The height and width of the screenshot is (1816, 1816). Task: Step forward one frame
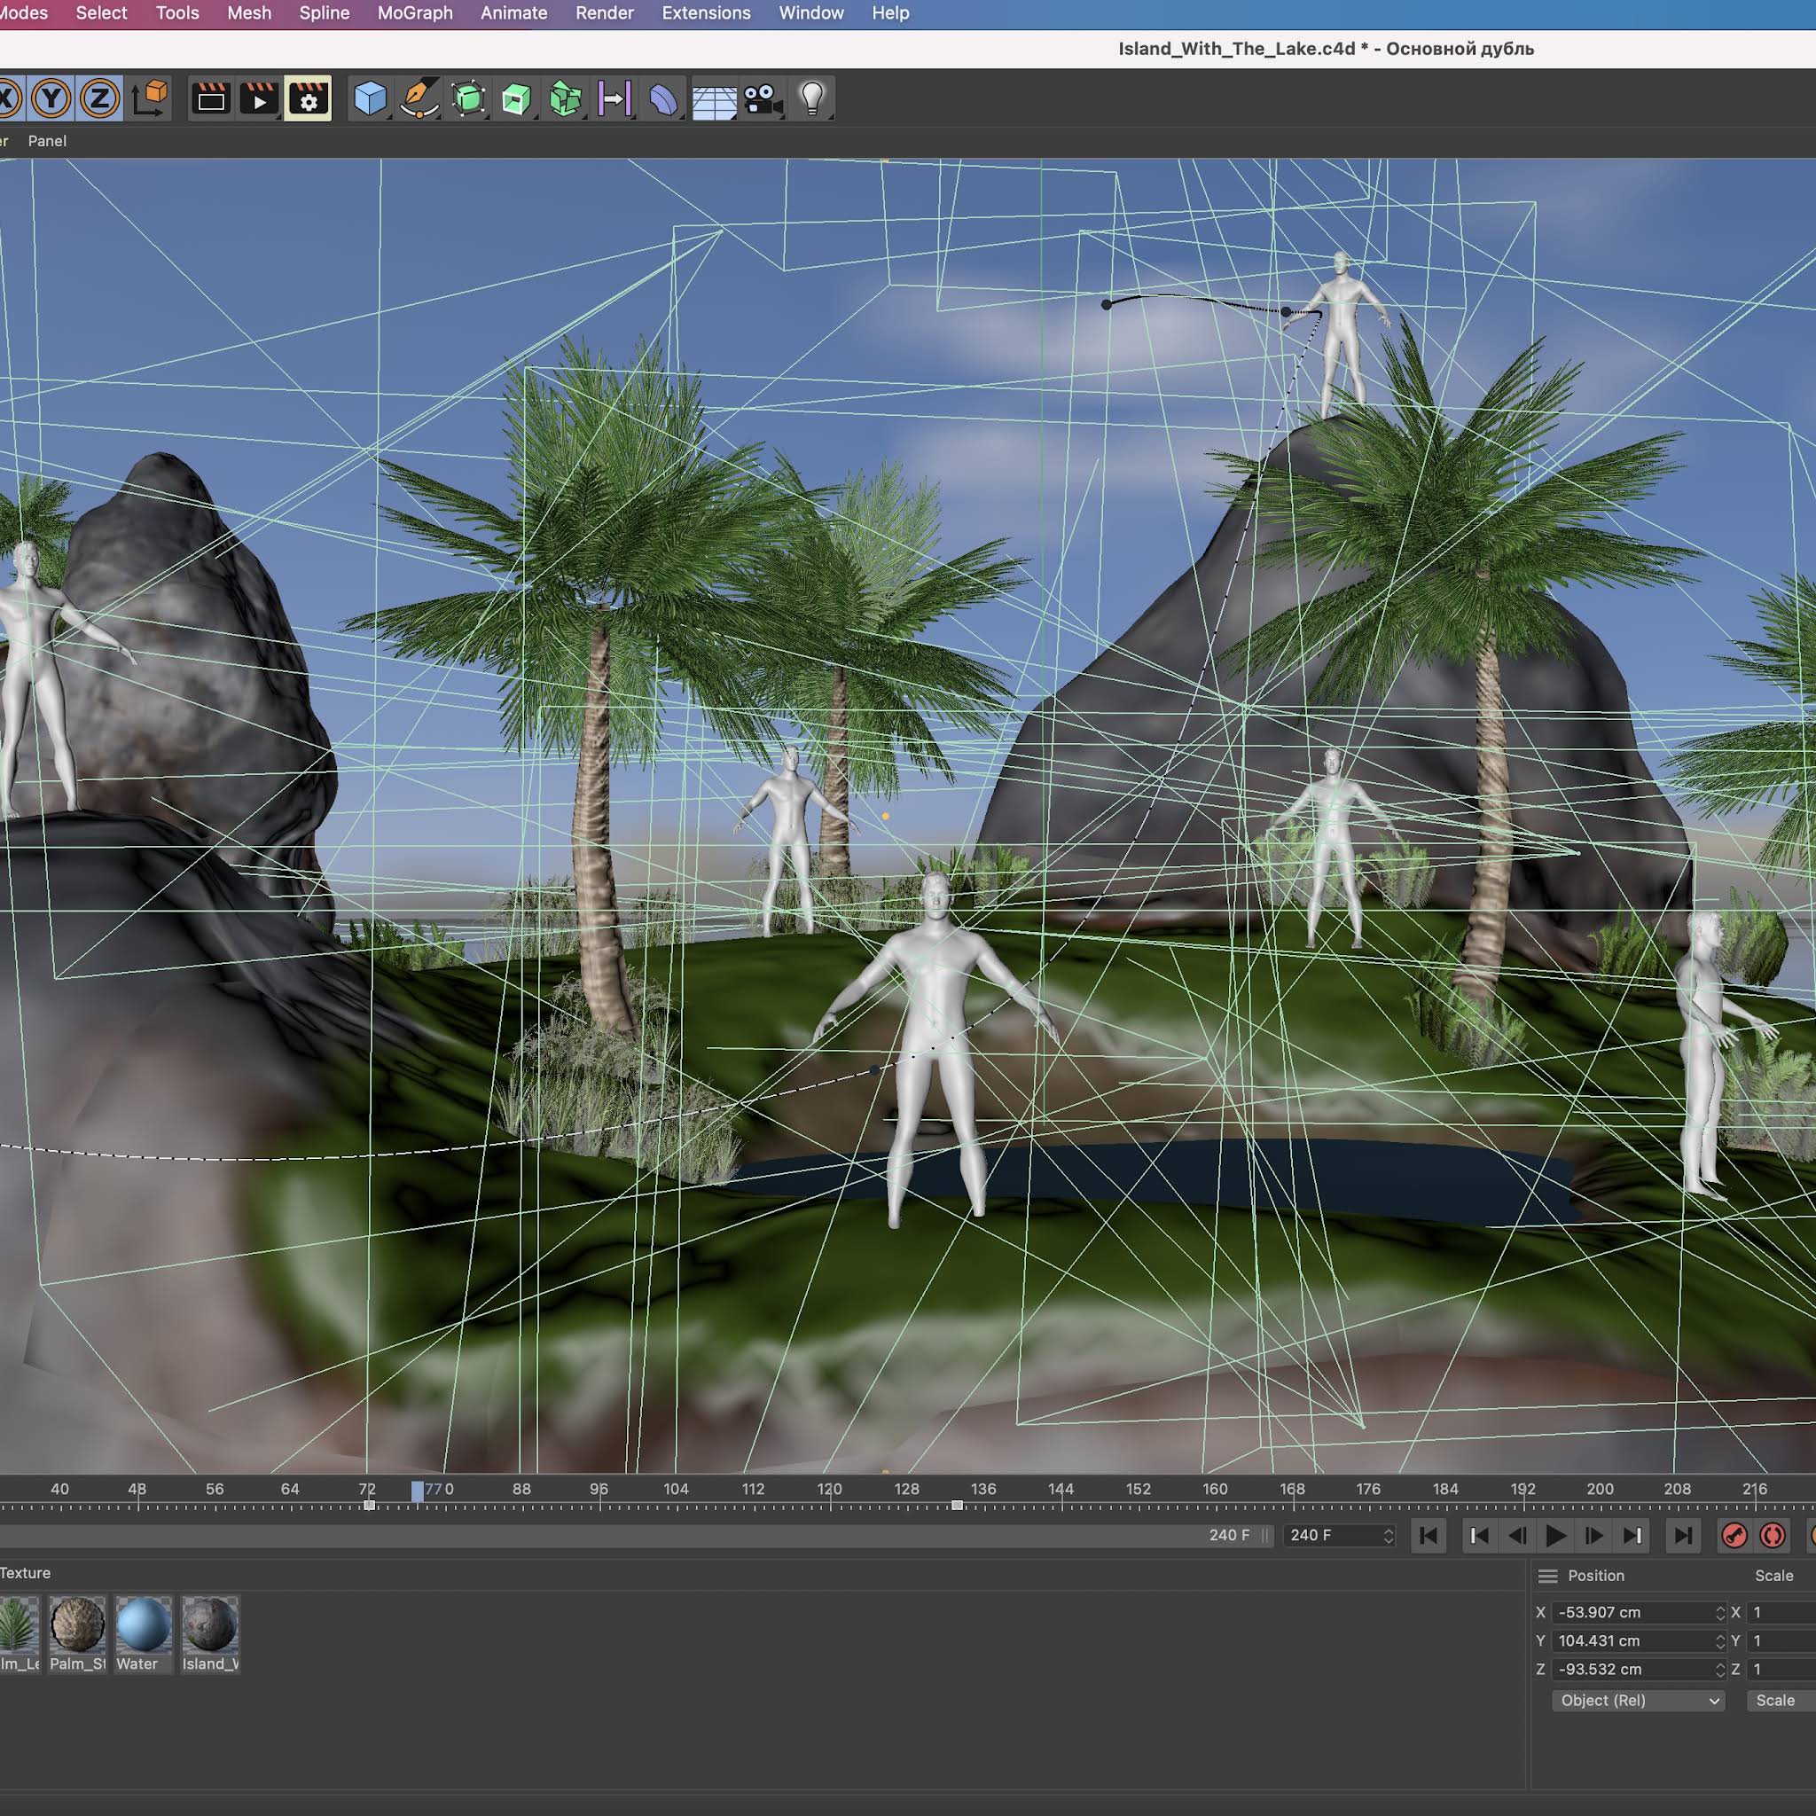click(1594, 1535)
